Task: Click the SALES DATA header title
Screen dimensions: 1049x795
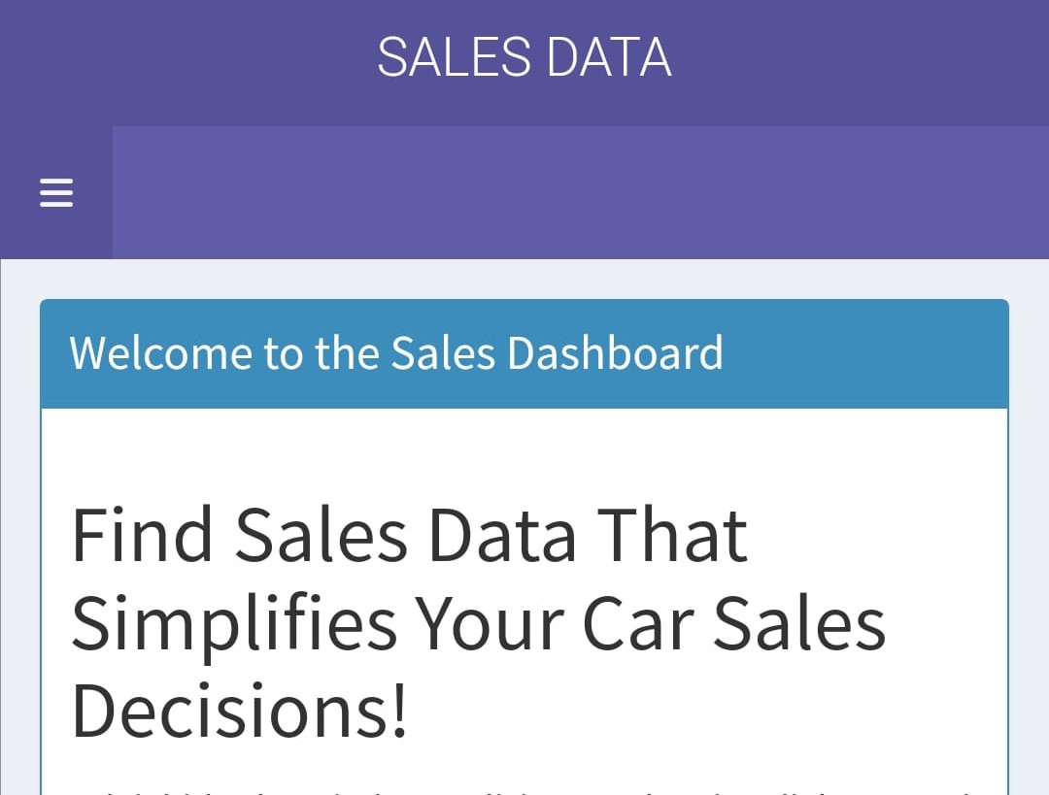Action: click(524, 57)
